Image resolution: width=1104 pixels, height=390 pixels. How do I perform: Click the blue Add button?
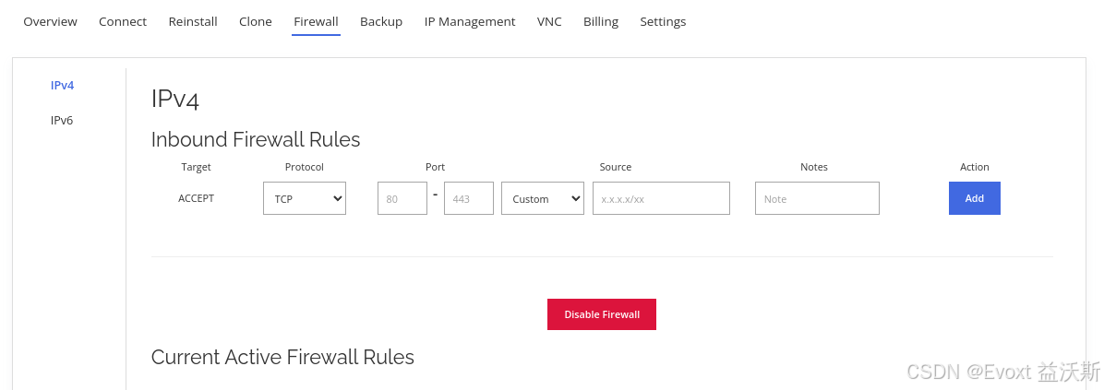coord(975,198)
